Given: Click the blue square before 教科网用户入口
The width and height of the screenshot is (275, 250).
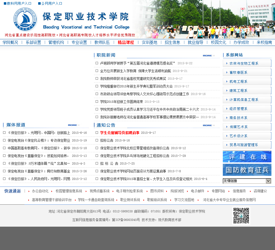Looking at the screenshot, I should (5, 4).
